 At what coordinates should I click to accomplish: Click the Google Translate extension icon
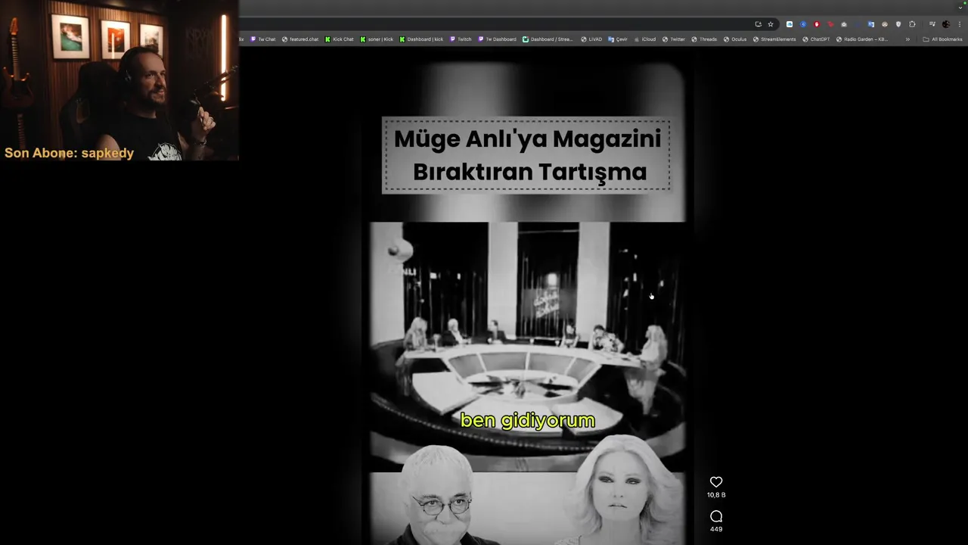(x=871, y=24)
